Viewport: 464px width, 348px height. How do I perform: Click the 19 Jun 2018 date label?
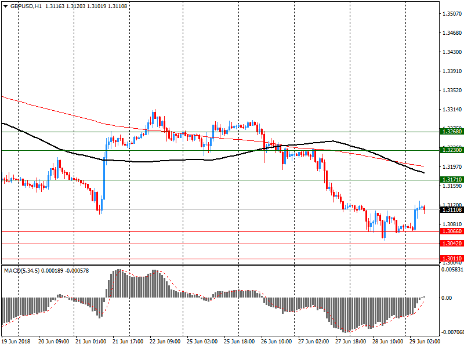pos(16,342)
